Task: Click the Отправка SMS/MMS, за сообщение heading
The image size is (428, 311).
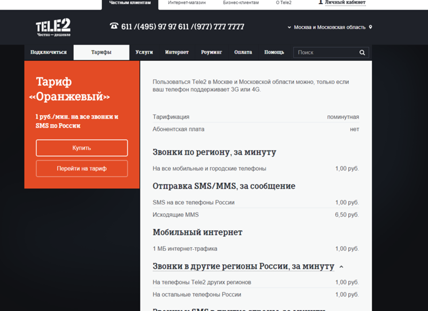Action: [224, 186]
